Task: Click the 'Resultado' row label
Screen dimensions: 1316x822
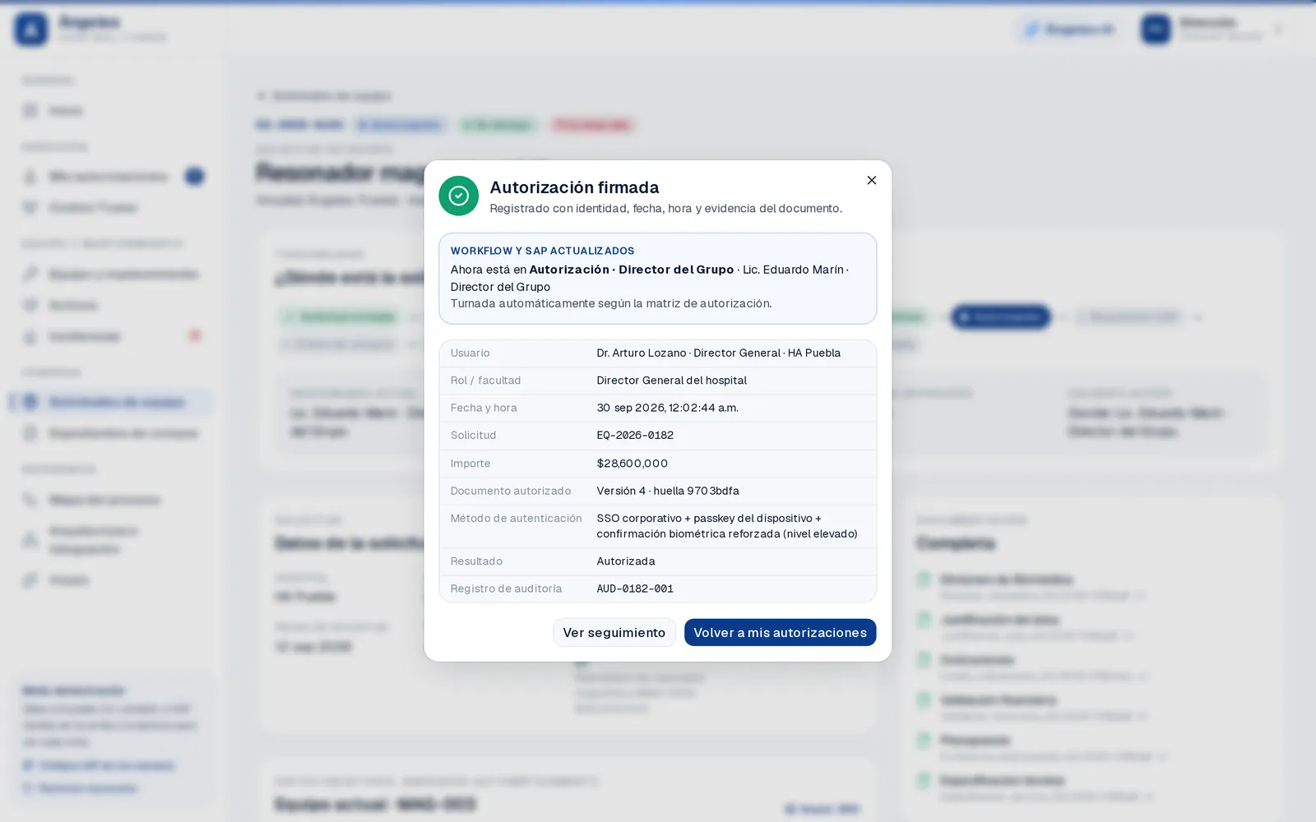Action: [x=476, y=561]
